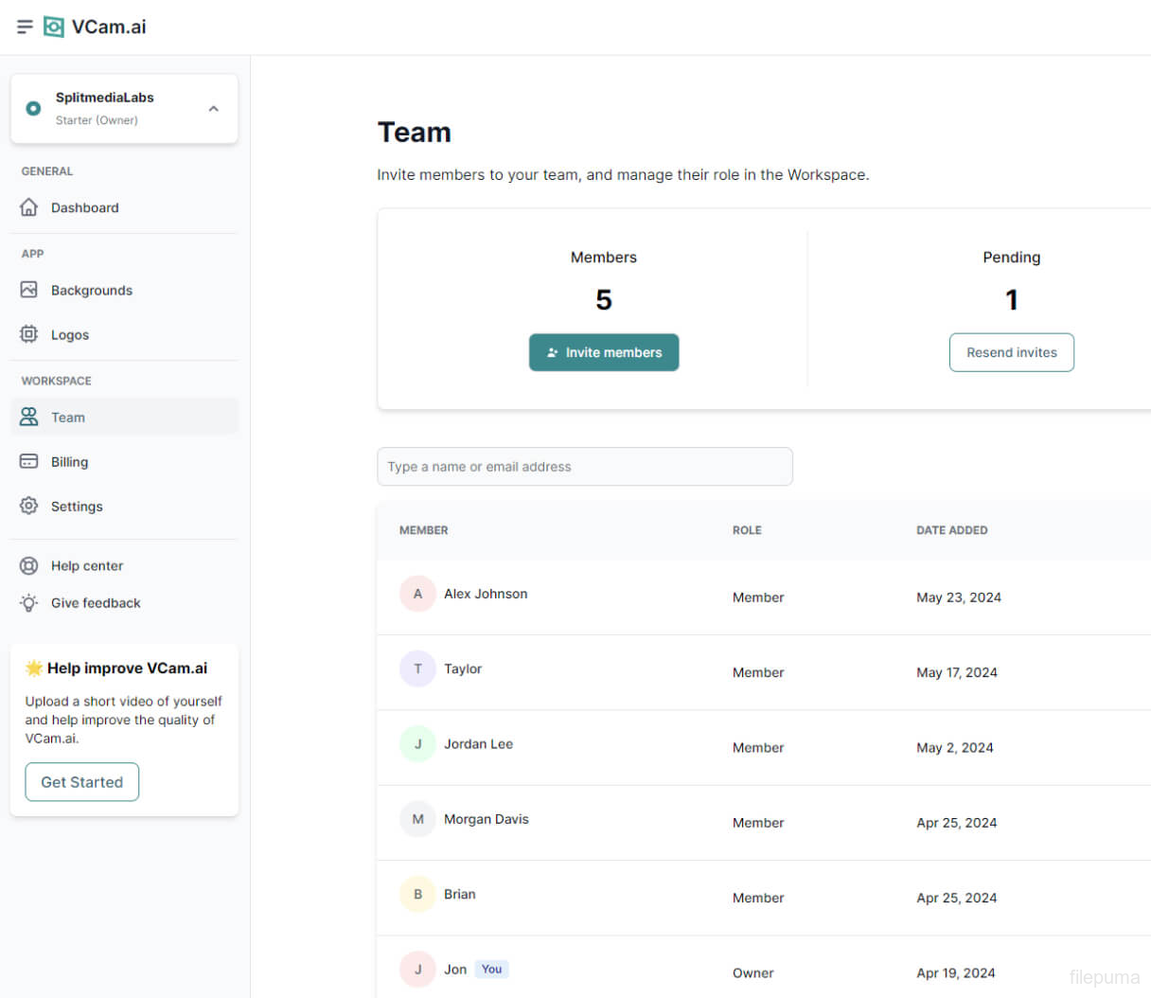
Task: Focus the name or email search field
Action: pyautogui.click(x=584, y=467)
